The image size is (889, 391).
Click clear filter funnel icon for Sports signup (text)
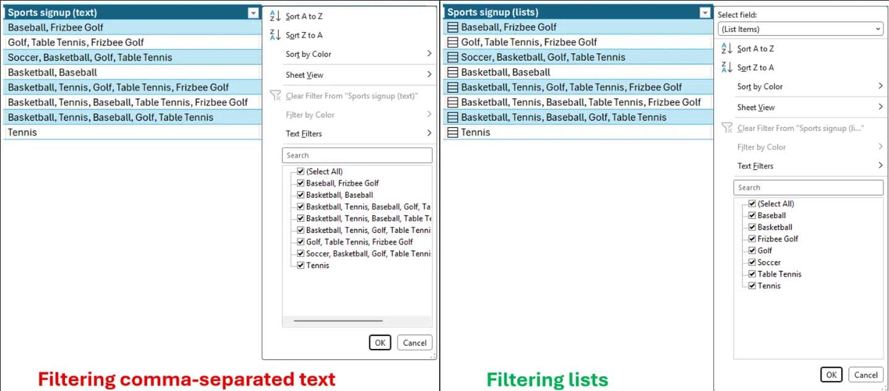pyautogui.click(x=275, y=96)
